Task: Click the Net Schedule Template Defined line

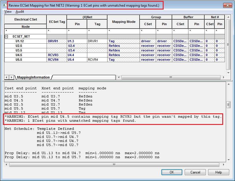Action: pos(39,129)
